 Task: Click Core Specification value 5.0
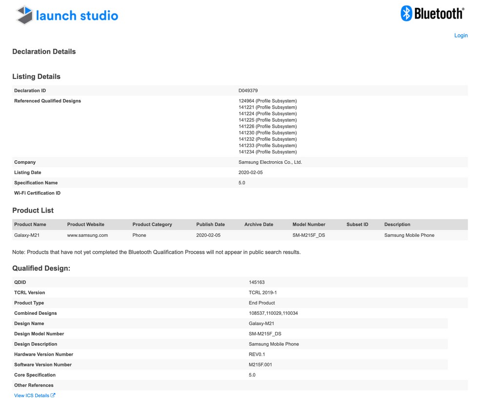click(252, 375)
